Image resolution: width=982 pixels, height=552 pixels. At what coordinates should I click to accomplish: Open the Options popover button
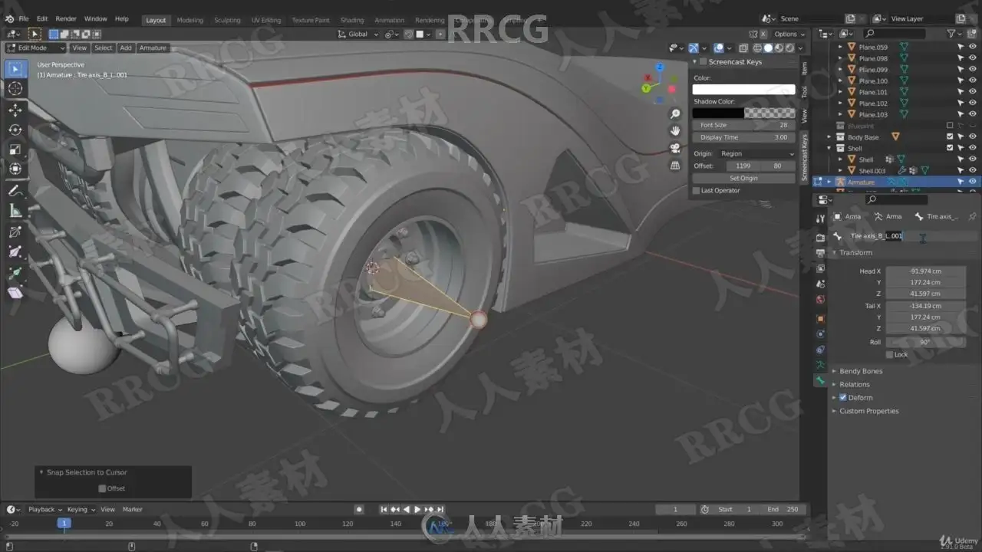789,34
